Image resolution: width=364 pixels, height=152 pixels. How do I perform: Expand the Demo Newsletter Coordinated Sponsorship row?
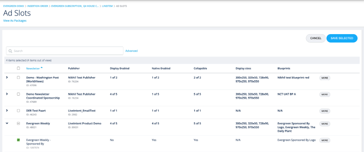[x=7, y=94]
